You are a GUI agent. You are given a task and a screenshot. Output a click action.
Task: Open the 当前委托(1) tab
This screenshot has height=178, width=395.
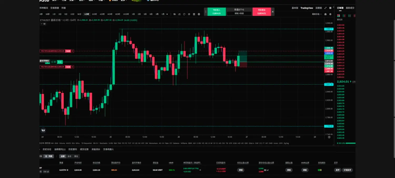point(60,149)
